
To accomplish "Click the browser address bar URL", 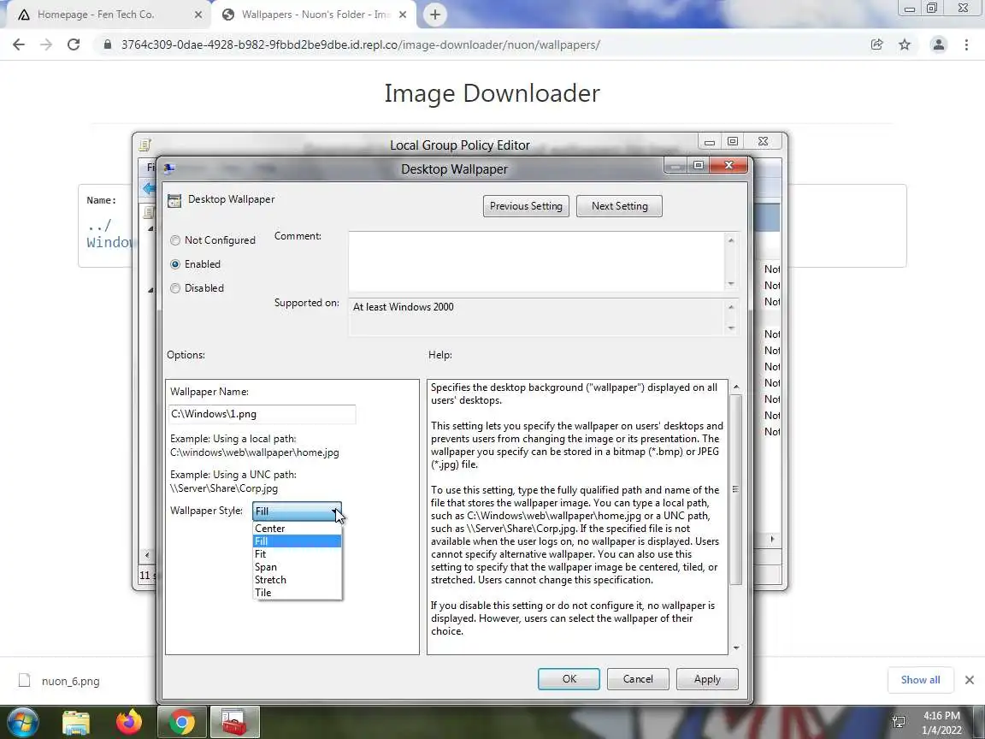I will click(x=361, y=44).
